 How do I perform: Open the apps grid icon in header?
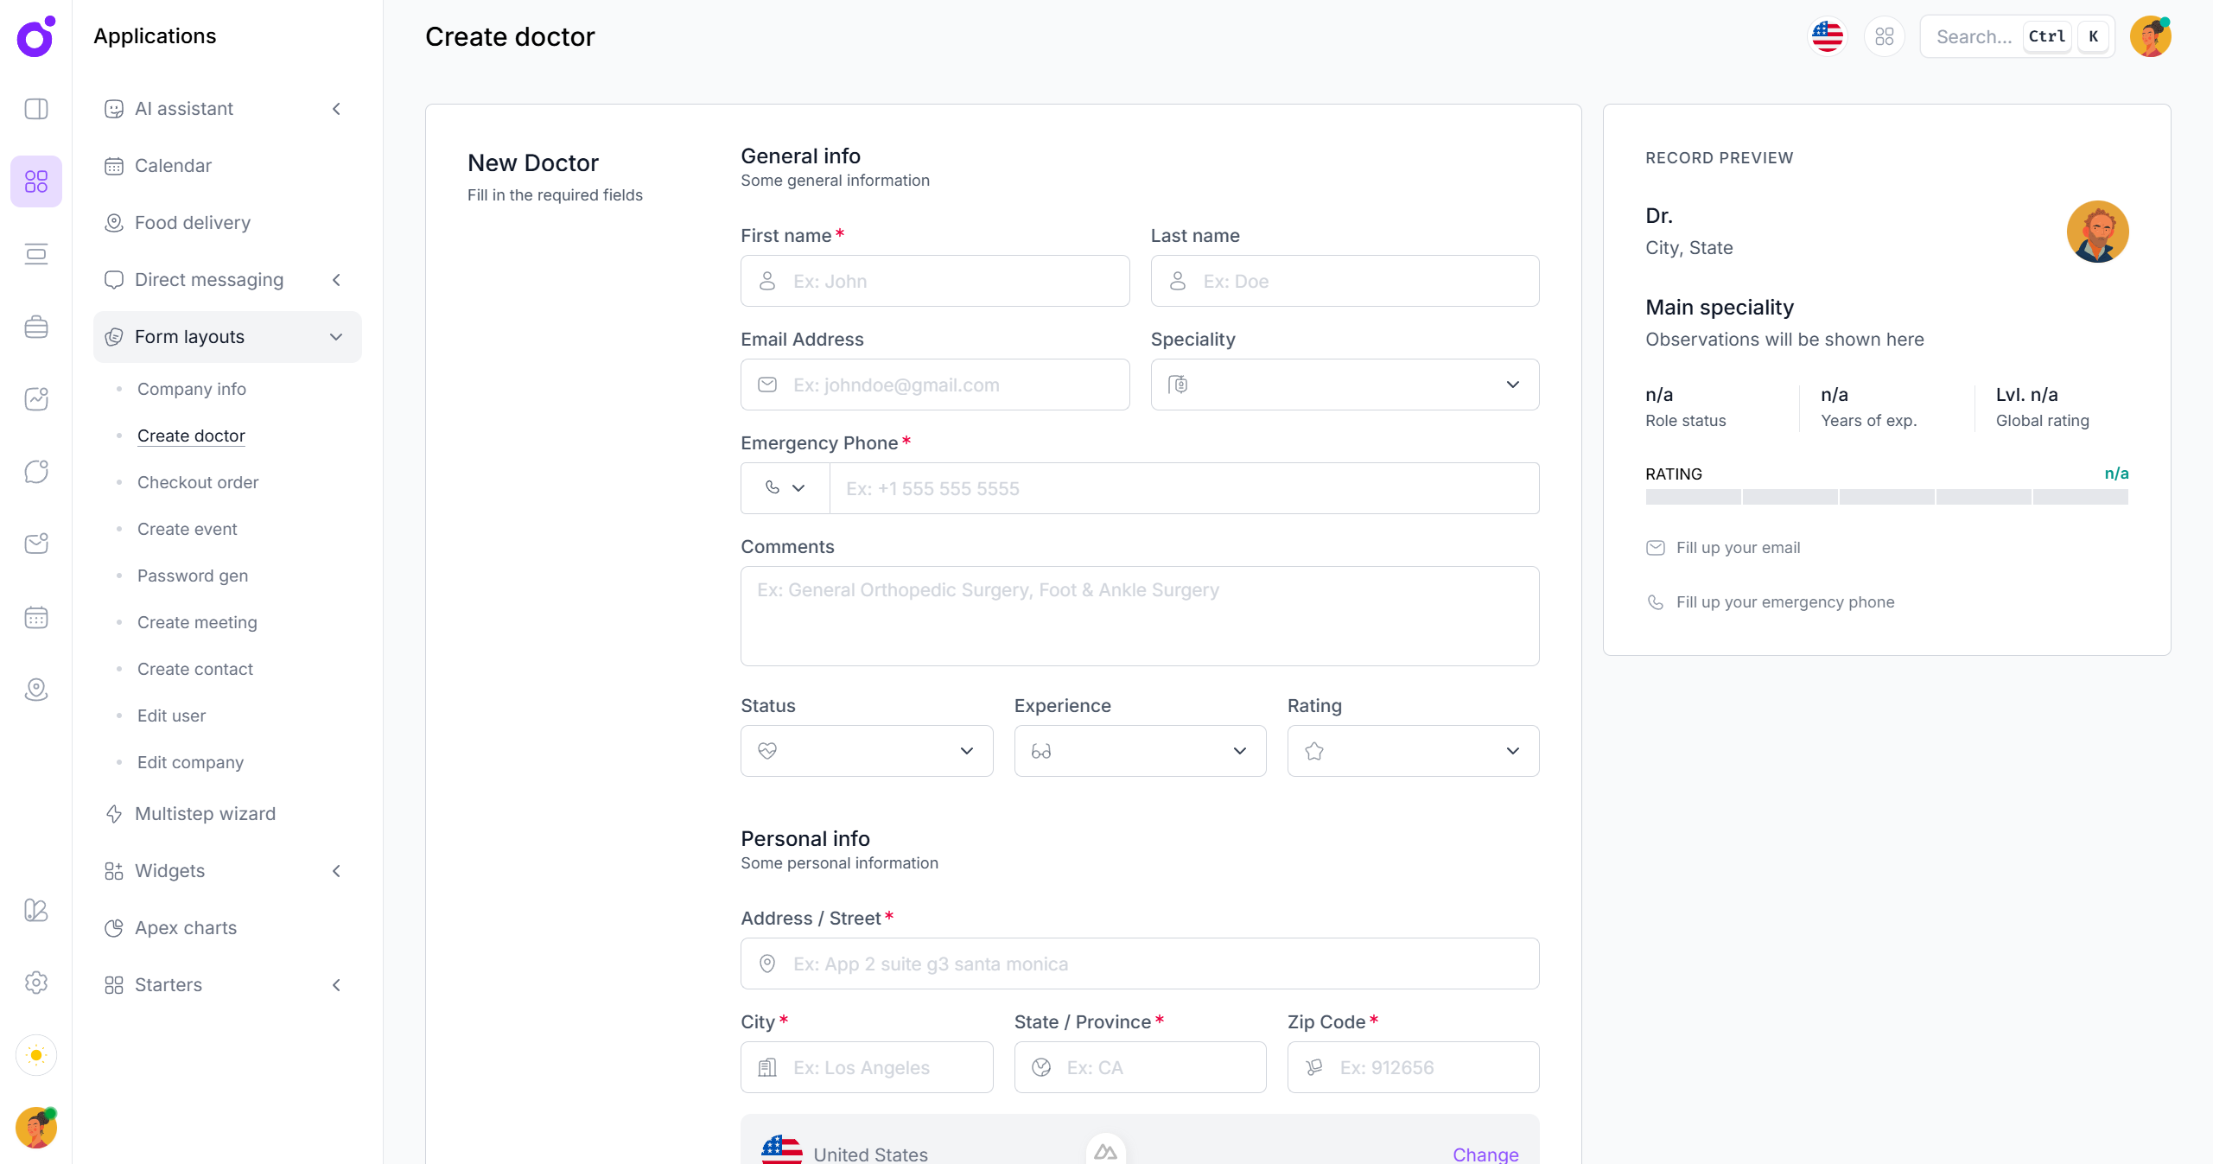click(x=1884, y=36)
